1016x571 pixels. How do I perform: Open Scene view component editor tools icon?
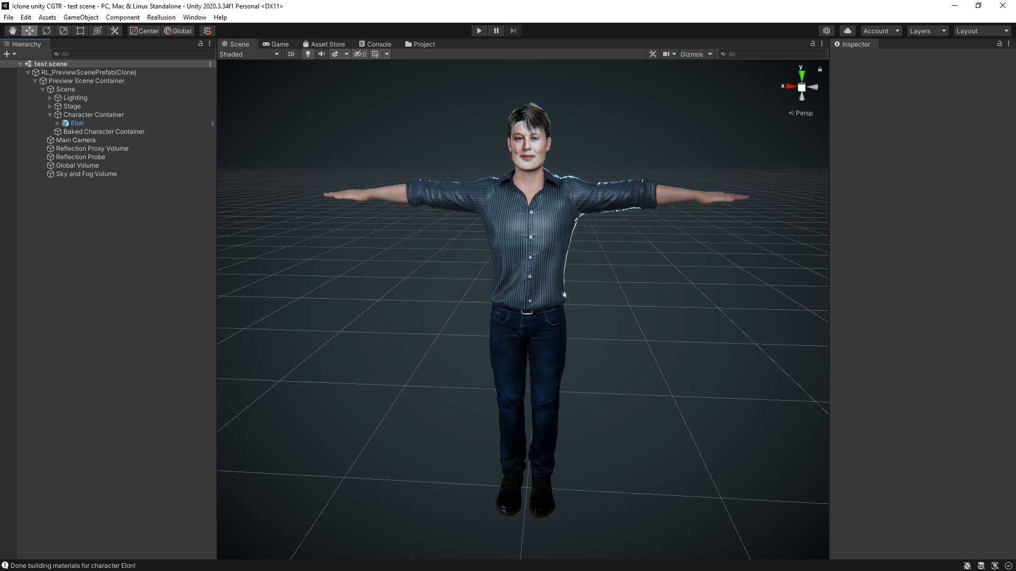[x=652, y=54]
